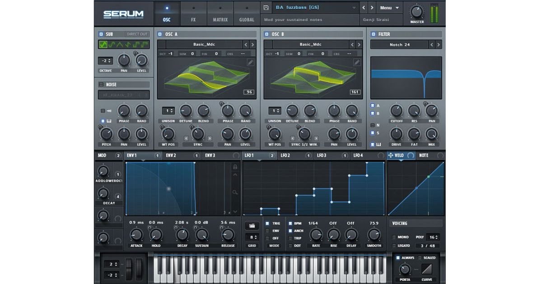Click the DIRECT OUT button

click(x=137, y=34)
